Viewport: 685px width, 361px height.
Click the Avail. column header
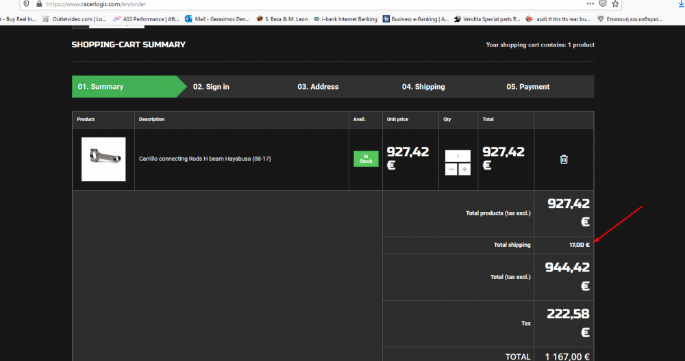(360, 119)
